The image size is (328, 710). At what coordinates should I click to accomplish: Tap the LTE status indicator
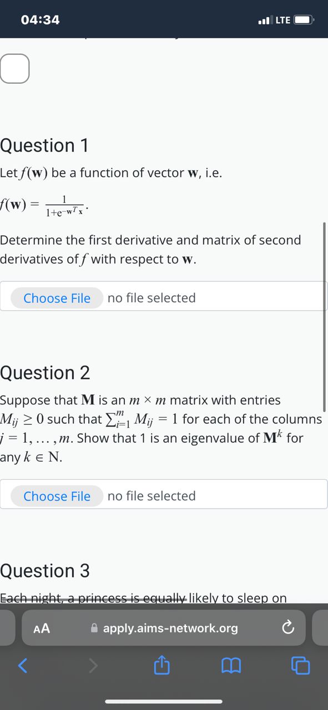[x=282, y=21]
